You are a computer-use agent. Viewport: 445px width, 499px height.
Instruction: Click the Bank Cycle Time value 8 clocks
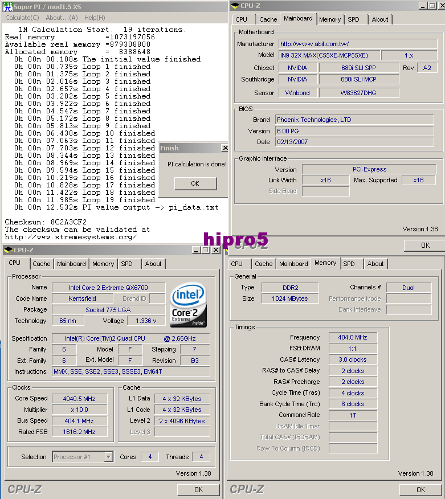(x=353, y=404)
